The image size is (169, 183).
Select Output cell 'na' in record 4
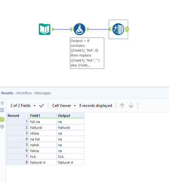[x=71, y=139]
